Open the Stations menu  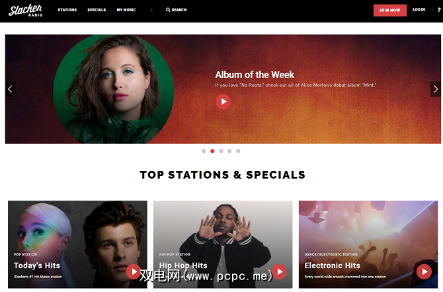67,10
